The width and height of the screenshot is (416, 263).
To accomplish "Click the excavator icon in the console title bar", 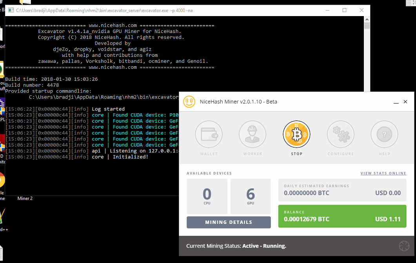I will pos(11,10).
